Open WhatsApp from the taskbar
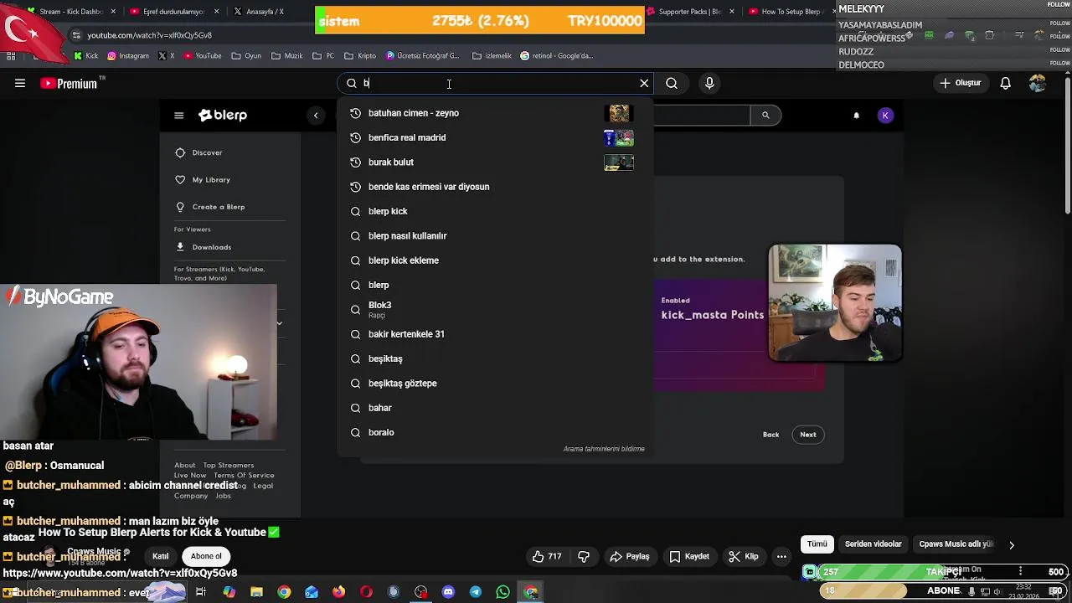 click(502, 592)
